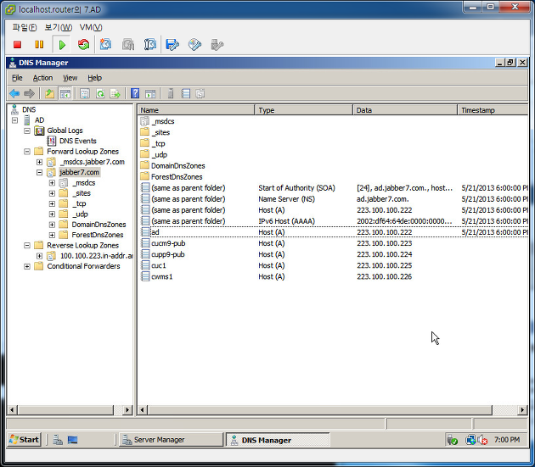
Task: Click the volume muted tray icon
Action: click(483, 440)
